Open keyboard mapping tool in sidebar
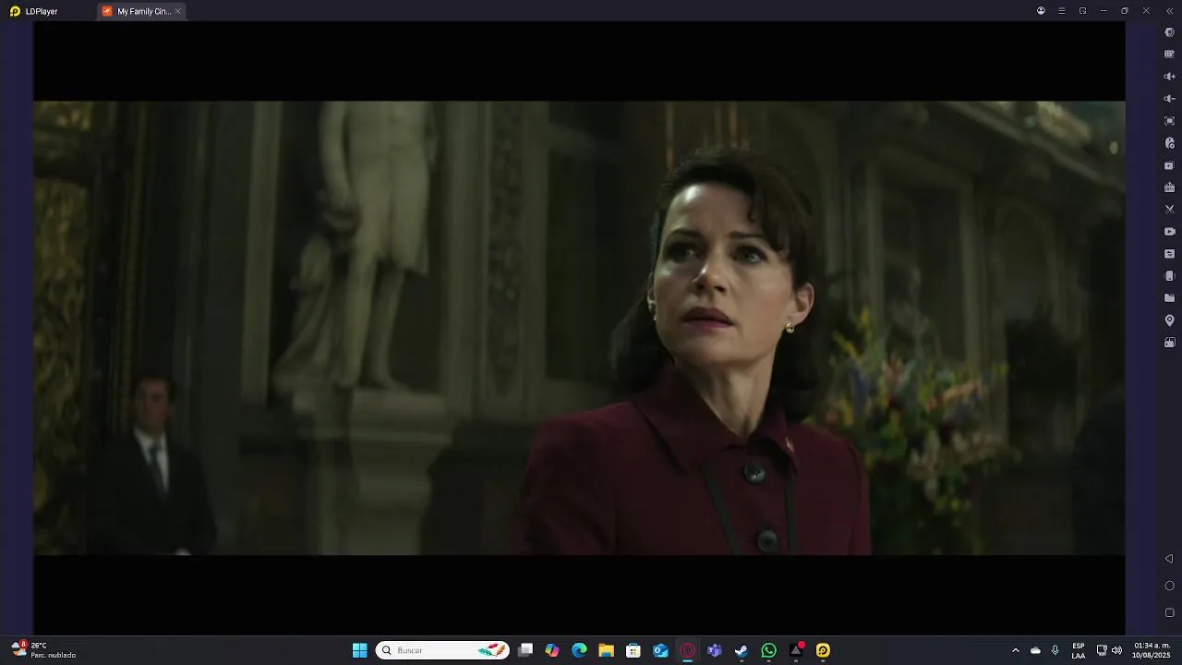 pyautogui.click(x=1169, y=54)
